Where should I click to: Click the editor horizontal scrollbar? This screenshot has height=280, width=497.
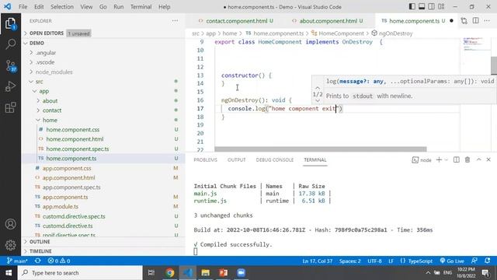click(x=321, y=149)
